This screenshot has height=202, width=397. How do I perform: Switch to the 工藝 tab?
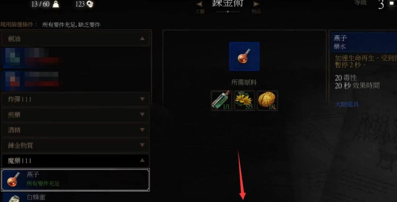(x=200, y=11)
